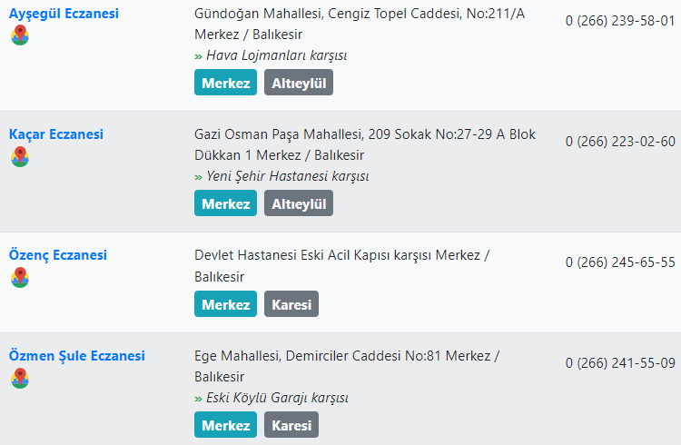Click Altıeylül badge under Ayşegül Eczanesi
Image resolution: width=681 pixels, height=445 pixels.
click(x=299, y=82)
